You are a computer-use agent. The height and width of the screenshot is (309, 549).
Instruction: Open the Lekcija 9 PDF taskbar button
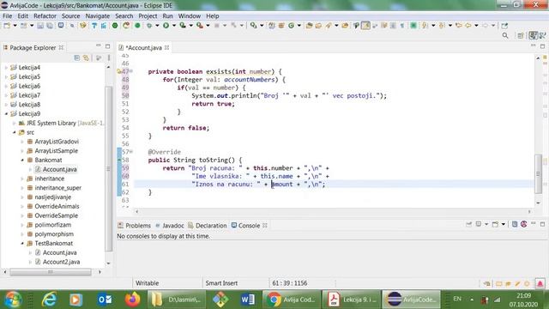pos(351,300)
